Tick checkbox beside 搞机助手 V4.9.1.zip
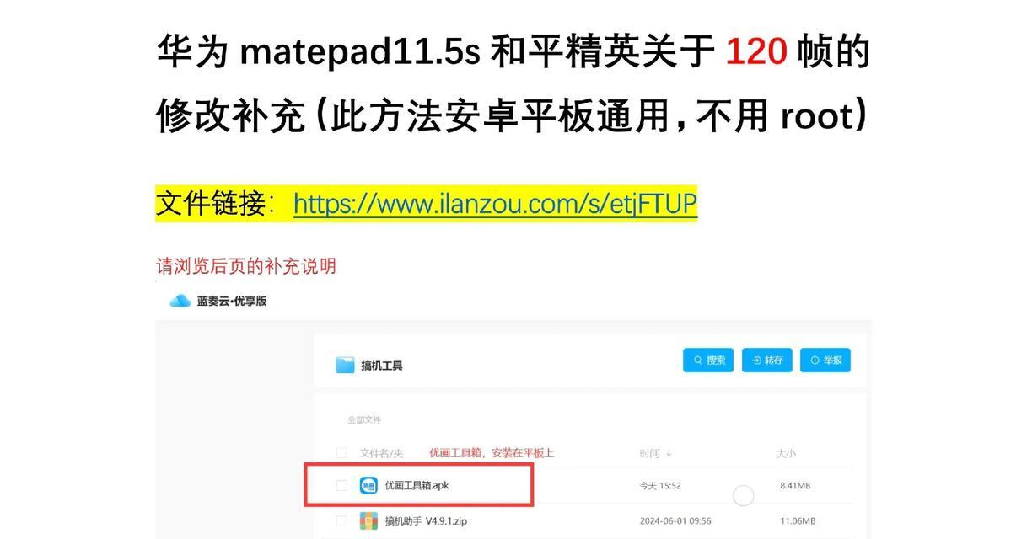1027x539 pixels. (341, 520)
